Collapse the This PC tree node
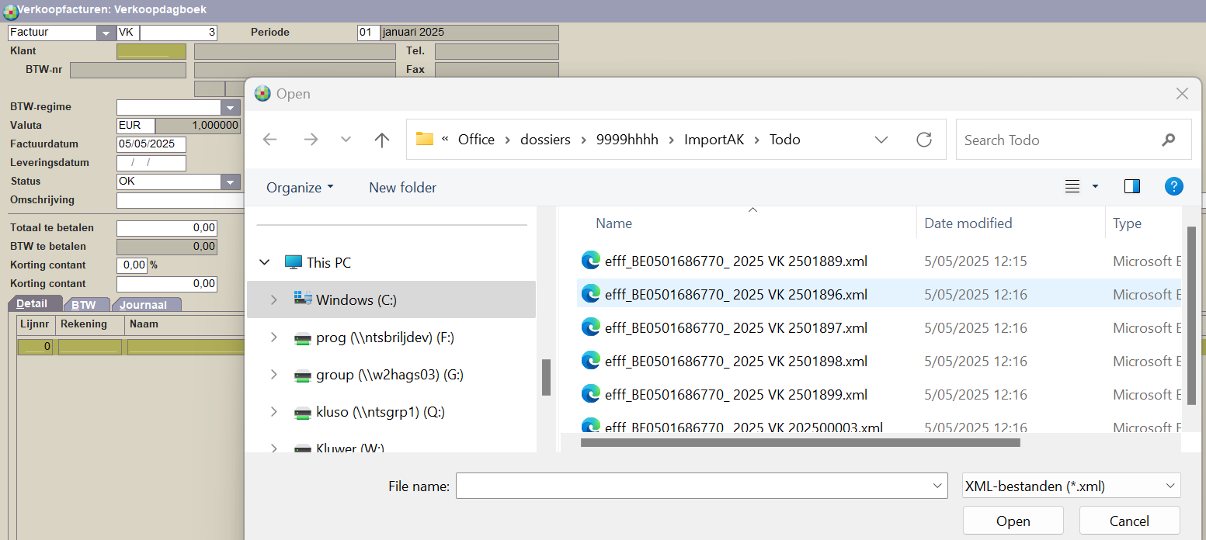Screen dimensions: 1206x540 [266, 262]
